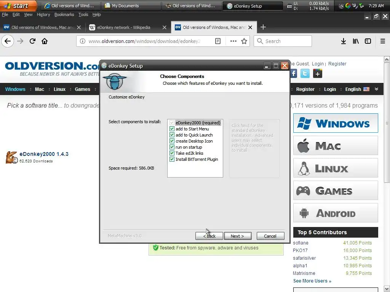The image size is (390, 292).
Task: Switch to My Documents taskbar item
Action: tap(131, 6)
